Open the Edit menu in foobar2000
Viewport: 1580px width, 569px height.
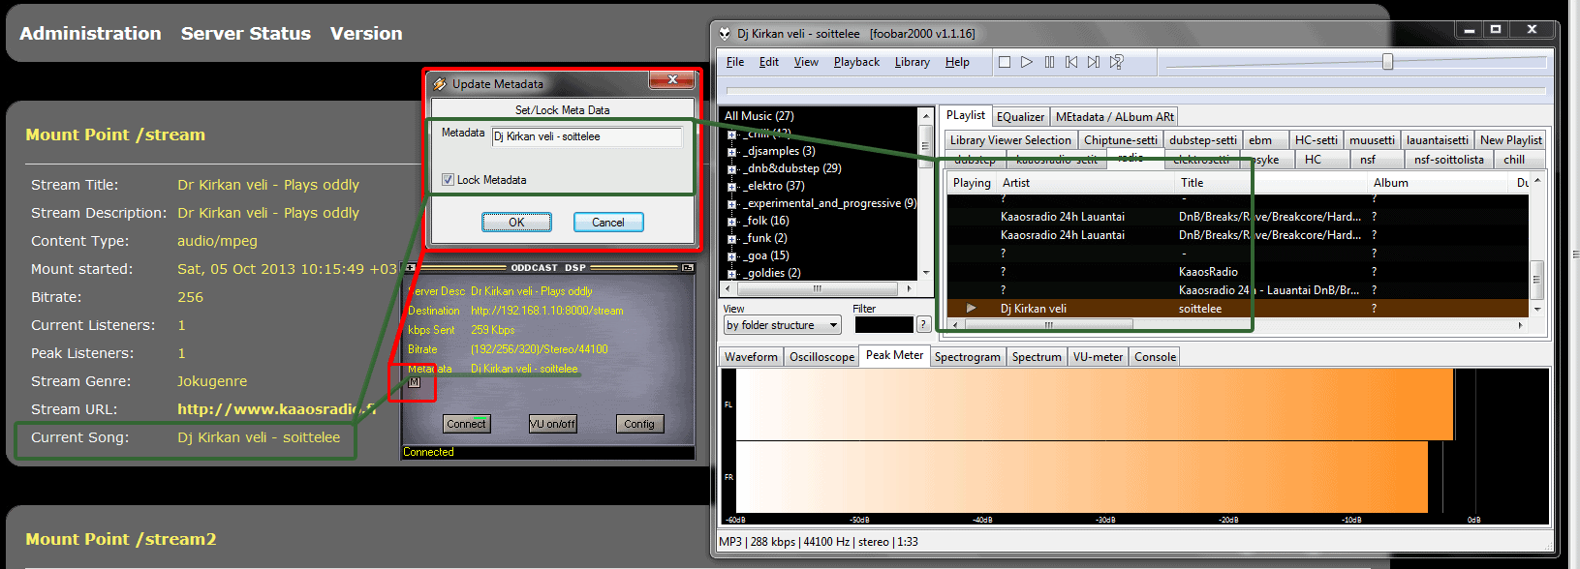pyautogui.click(x=769, y=62)
